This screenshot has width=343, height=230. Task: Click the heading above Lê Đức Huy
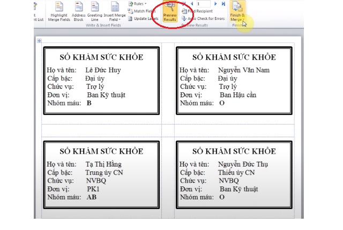pos(101,57)
